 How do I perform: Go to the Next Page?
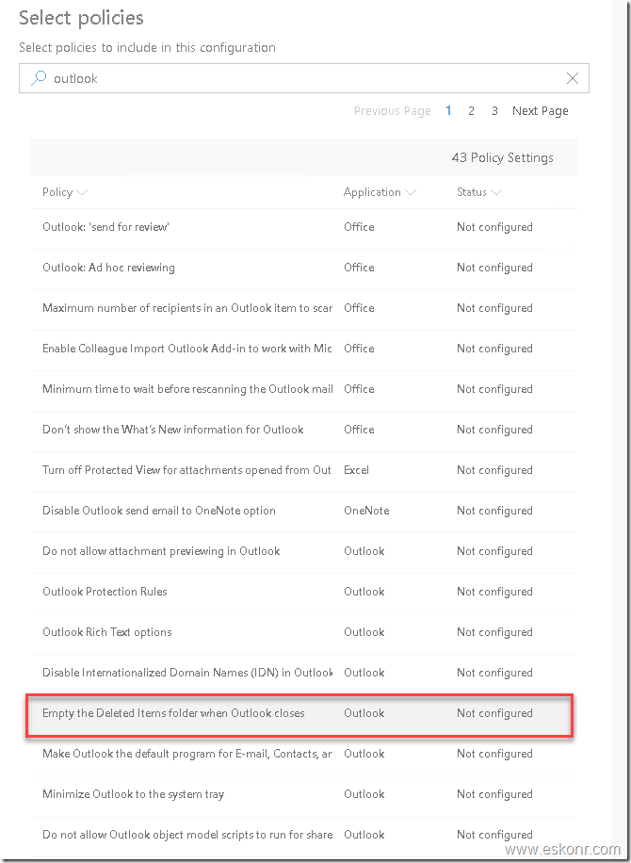coord(541,110)
